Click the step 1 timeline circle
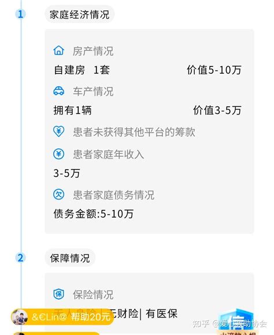 tap(20, 14)
